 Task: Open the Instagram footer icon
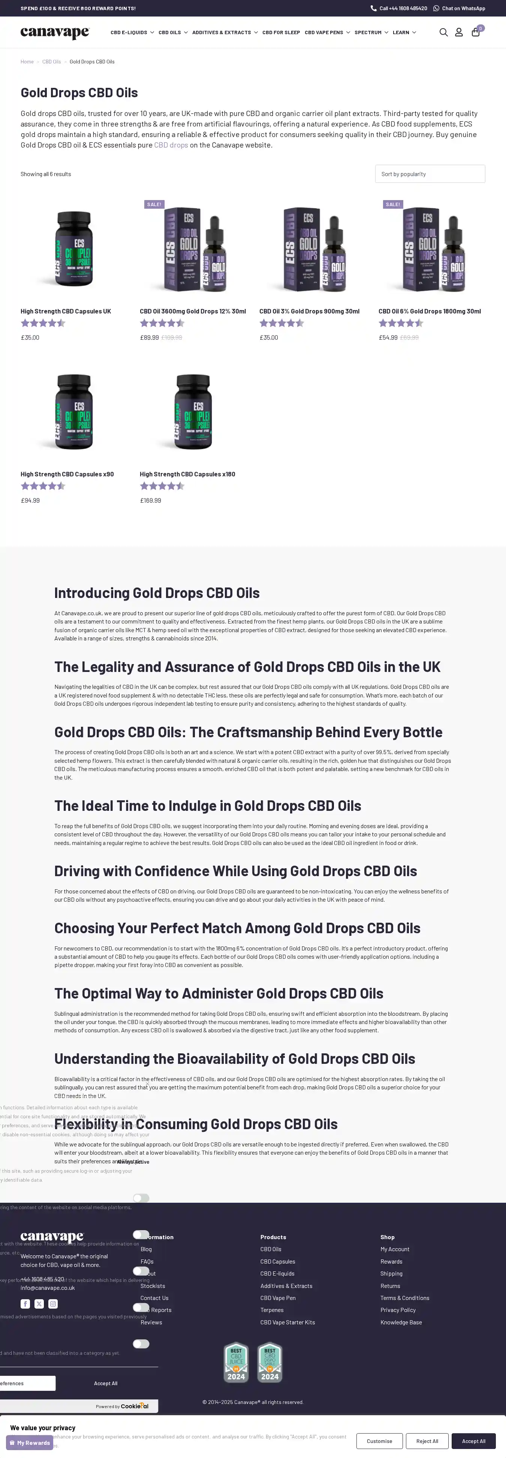tap(53, 1303)
